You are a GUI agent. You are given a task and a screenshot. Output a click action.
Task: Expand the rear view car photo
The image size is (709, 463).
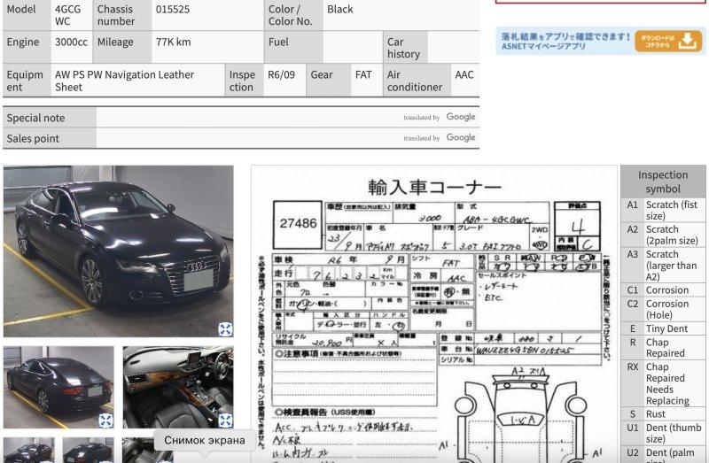pyautogui.click(x=105, y=421)
